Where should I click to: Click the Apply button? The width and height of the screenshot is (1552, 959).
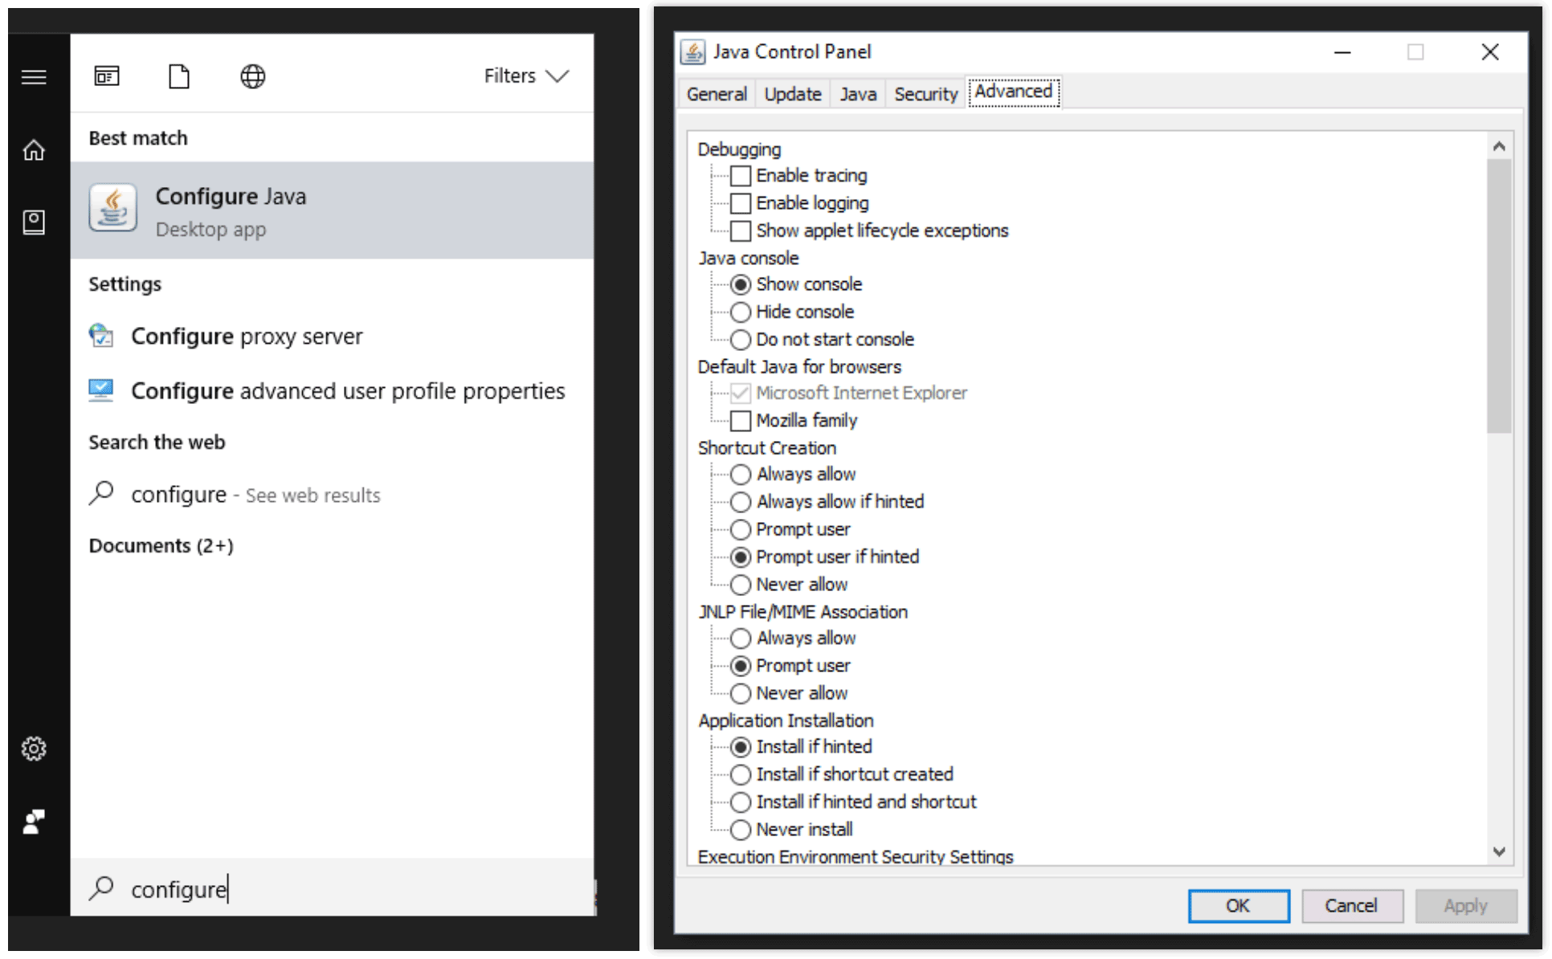click(x=1465, y=905)
